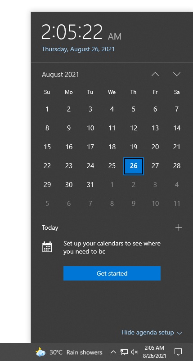Select August 31 in the calendar

[90, 185]
